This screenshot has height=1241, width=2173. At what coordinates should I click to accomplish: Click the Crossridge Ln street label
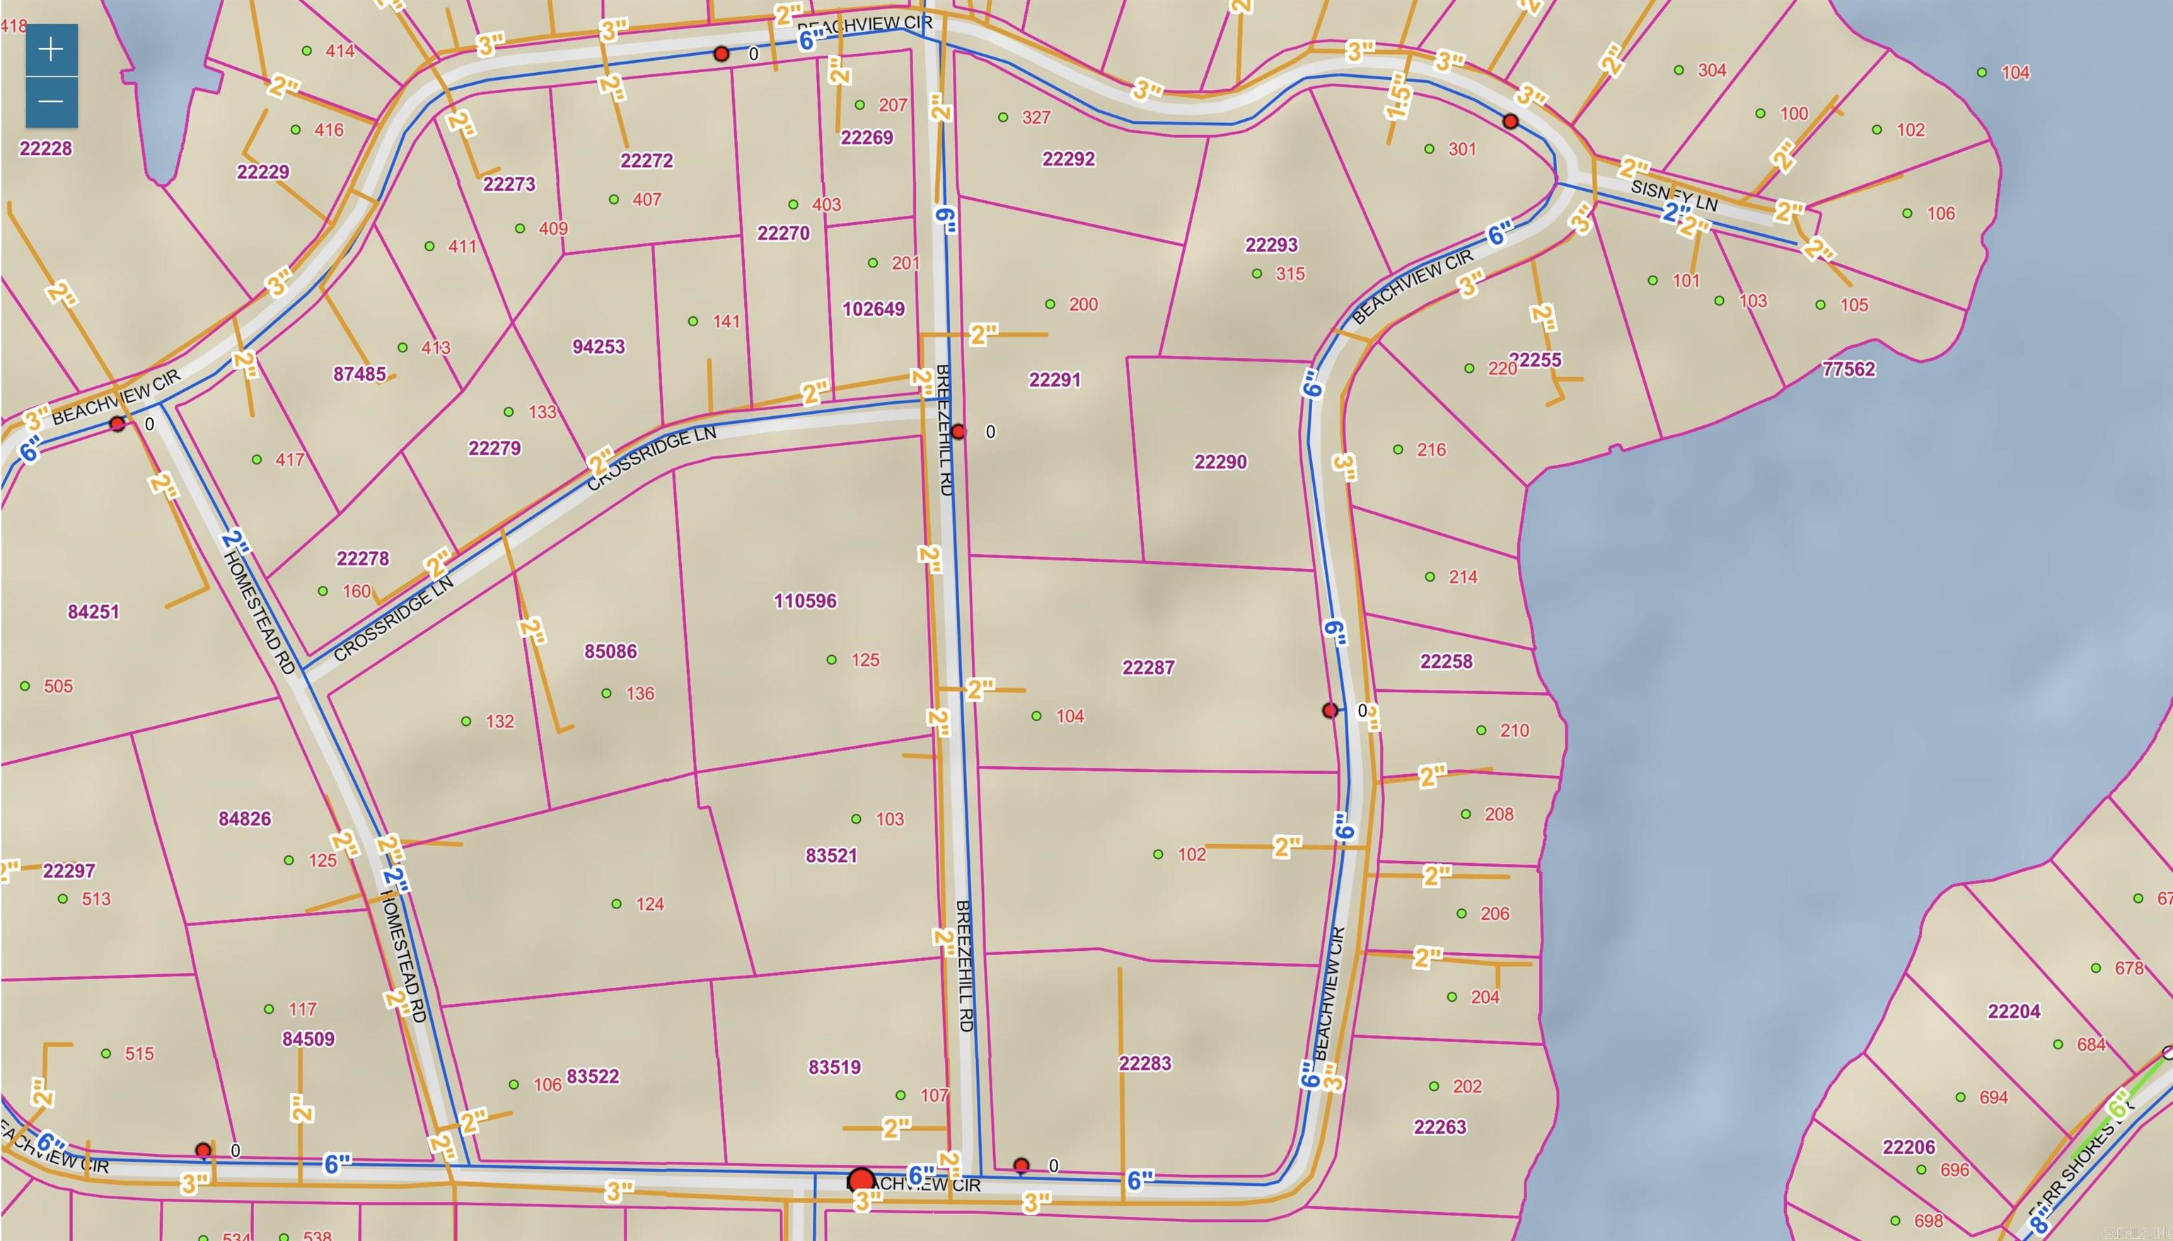click(x=652, y=458)
